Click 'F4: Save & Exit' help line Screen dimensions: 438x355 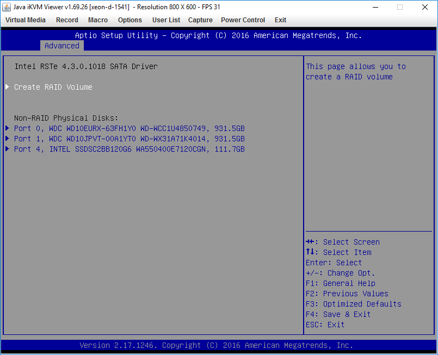pos(338,314)
